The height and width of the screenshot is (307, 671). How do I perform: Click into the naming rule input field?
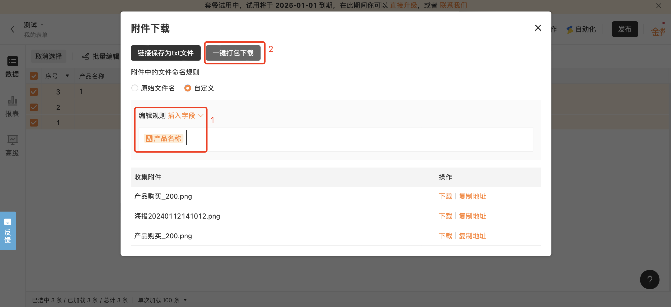[336, 139]
